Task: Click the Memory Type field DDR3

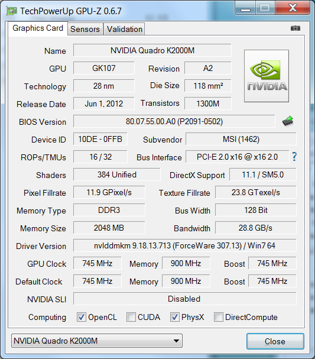Action: 109,210
